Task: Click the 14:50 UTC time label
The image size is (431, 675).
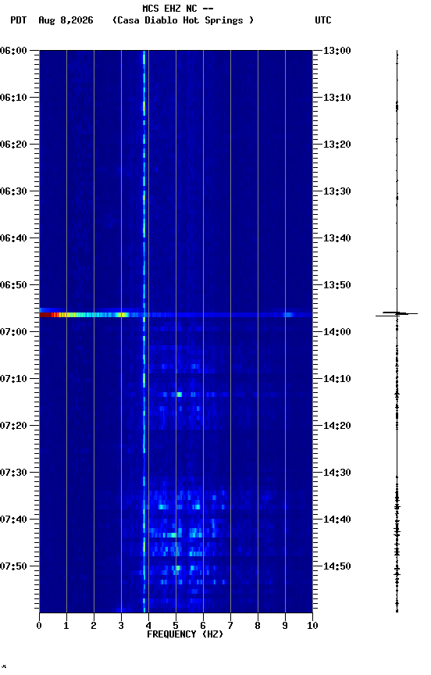Action: pos(337,566)
